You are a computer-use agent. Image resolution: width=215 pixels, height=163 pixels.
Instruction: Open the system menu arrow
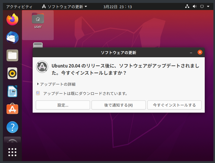click(x=208, y=6)
